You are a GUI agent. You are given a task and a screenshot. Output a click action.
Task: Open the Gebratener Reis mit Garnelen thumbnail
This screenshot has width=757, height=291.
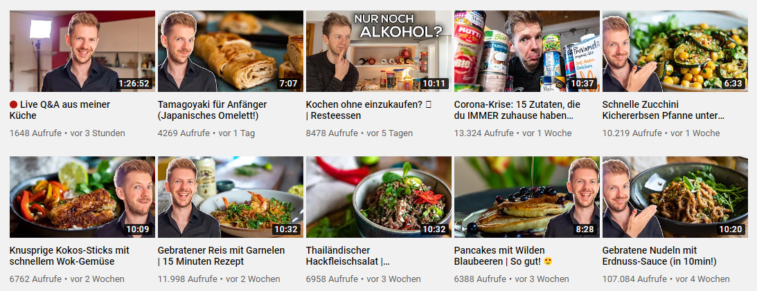coord(231,197)
